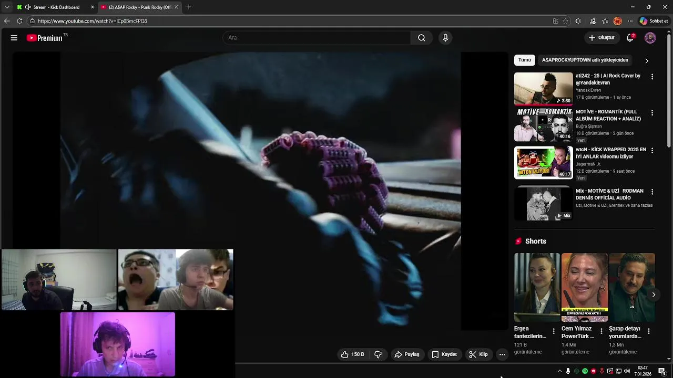The height and width of the screenshot is (378, 673).
Task: Click in the YouTube search field
Action: (x=317, y=38)
